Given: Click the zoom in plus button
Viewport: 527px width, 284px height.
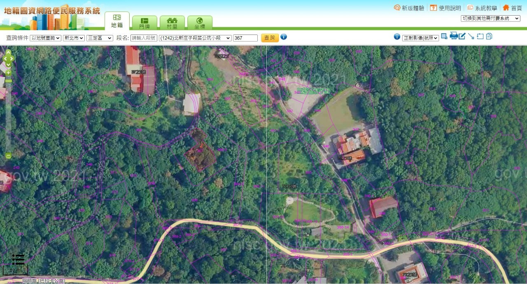Looking at the screenshot, I should 8,73.
